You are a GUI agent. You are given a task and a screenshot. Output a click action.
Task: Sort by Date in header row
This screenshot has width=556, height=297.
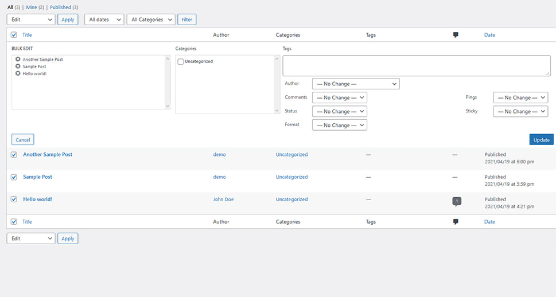pos(489,35)
